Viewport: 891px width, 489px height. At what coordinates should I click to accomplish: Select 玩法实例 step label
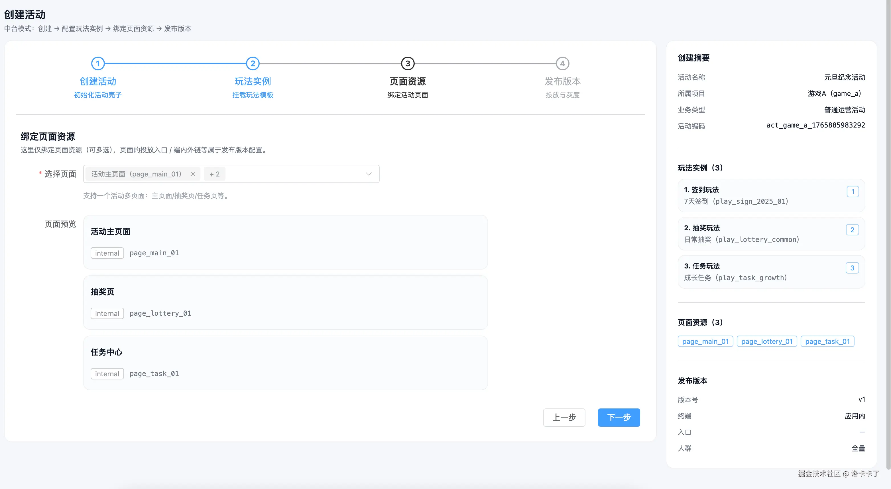253,81
